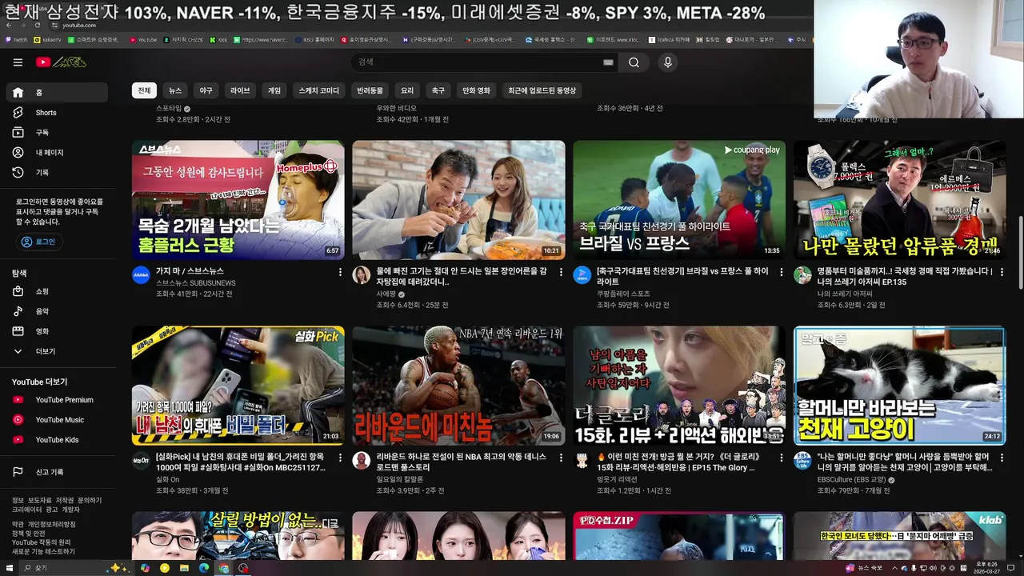Go to 홈 in the sidebar
Screen dimensions: 1024x576
click(56, 92)
